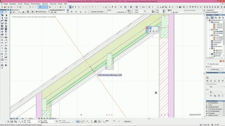The height and width of the screenshot is (126, 225).
Task: Click the Einstellungen button in the Navigator
Action: [215, 69]
